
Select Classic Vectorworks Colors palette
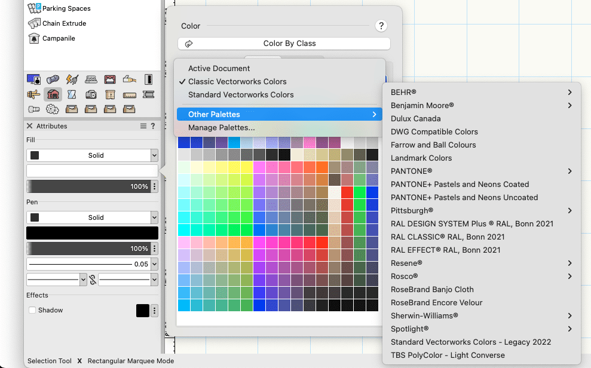[279, 82]
